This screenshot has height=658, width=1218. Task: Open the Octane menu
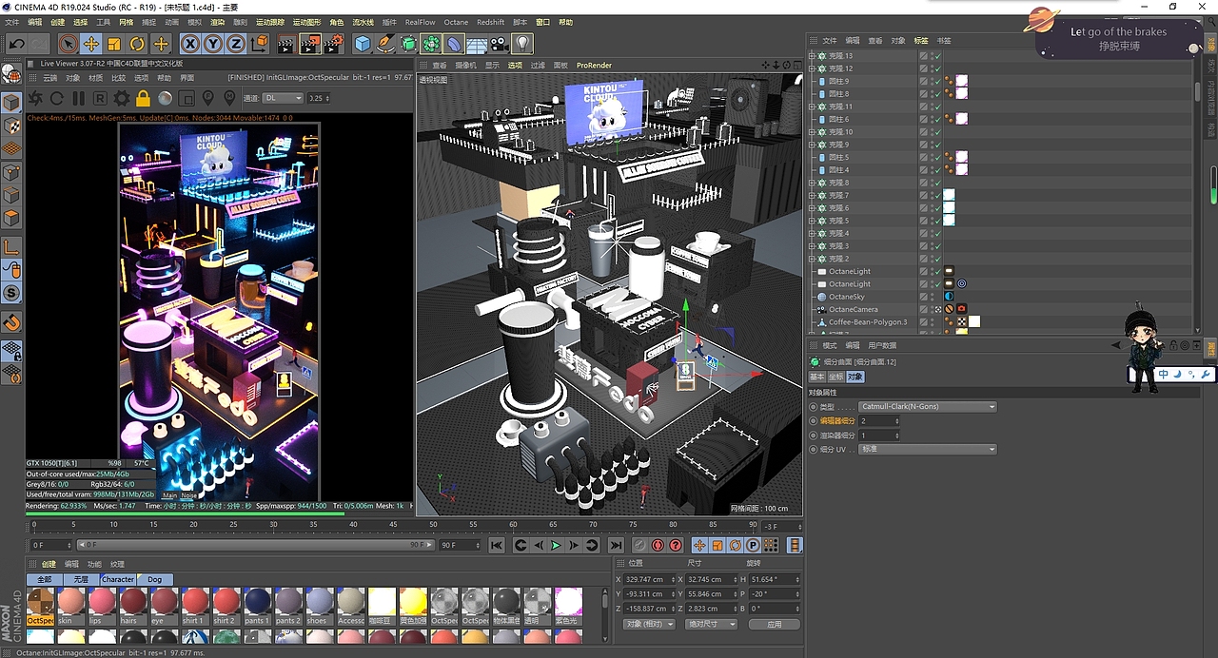click(x=456, y=22)
